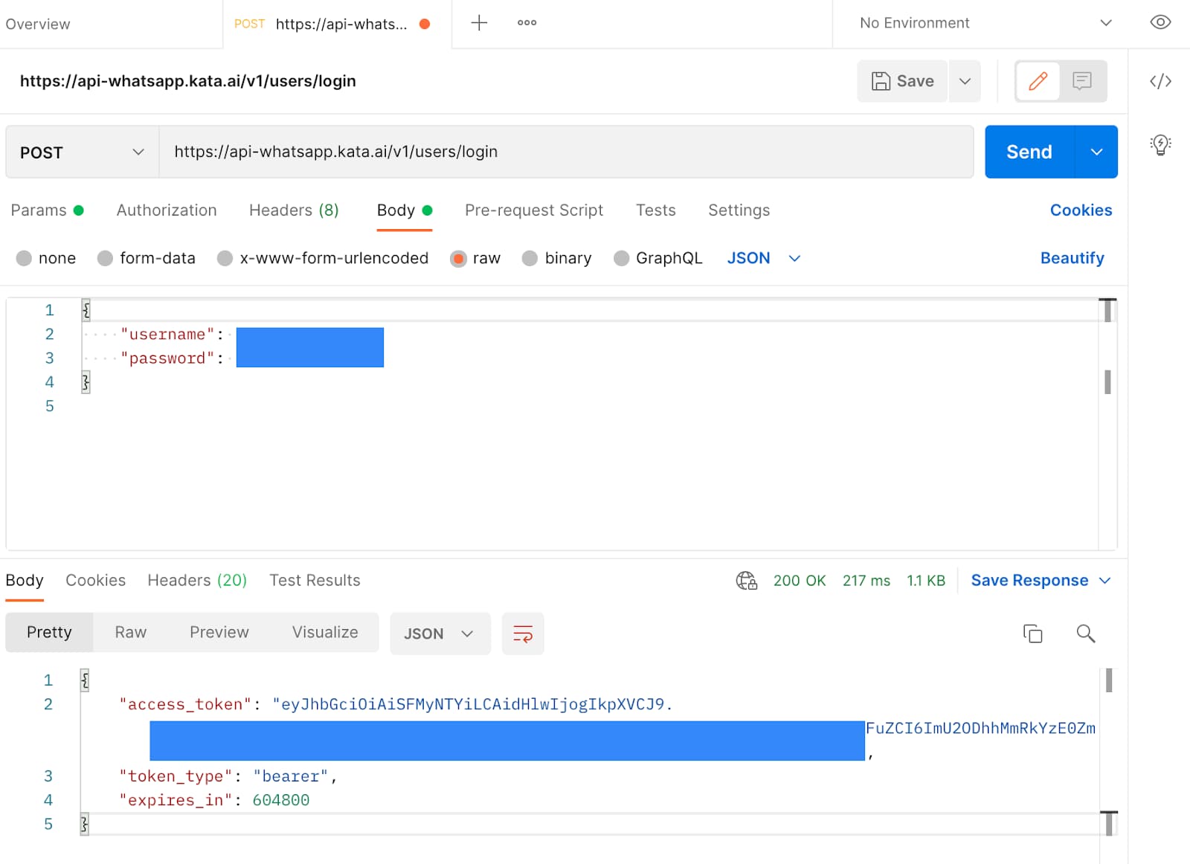Open the Send options arrow
Screen dimensions: 1190x864
click(x=1096, y=152)
